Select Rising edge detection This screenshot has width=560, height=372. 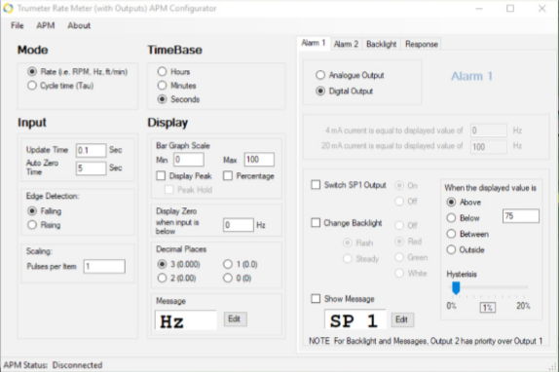(x=32, y=225)
